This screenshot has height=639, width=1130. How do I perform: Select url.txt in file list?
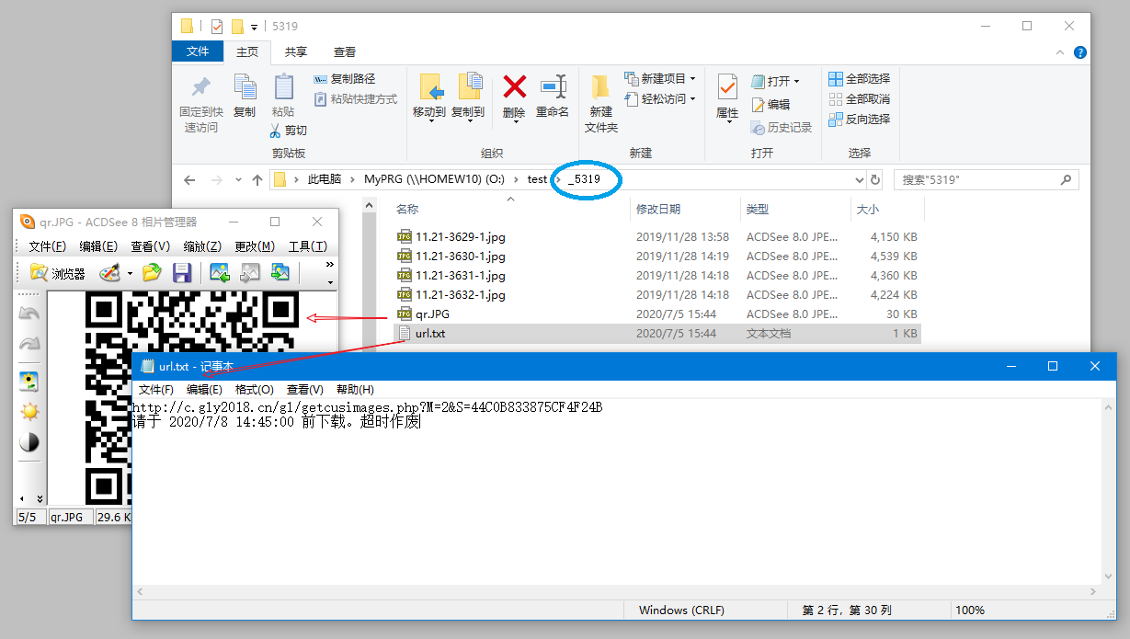coord(656,334)
